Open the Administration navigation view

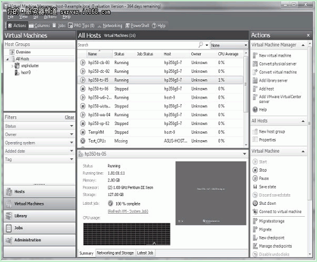click(40, 240)
